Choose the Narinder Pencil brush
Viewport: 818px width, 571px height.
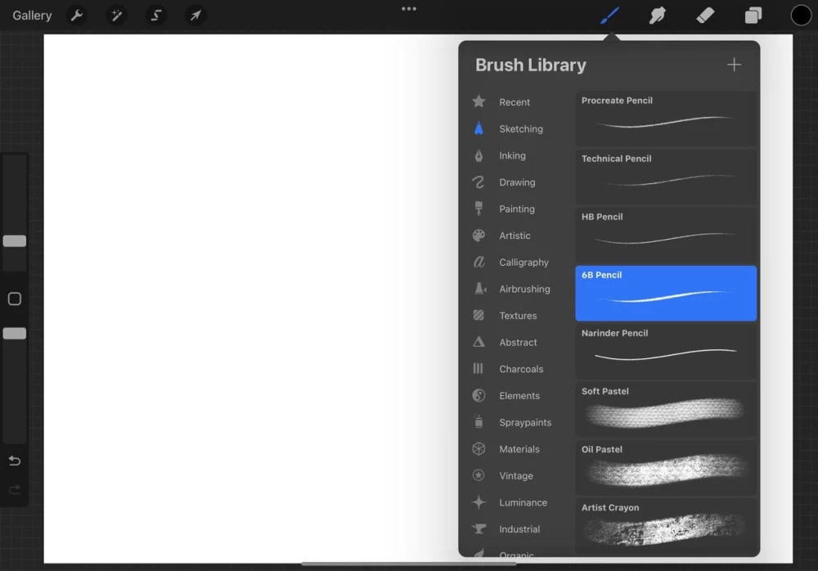[x=666, y=352]
